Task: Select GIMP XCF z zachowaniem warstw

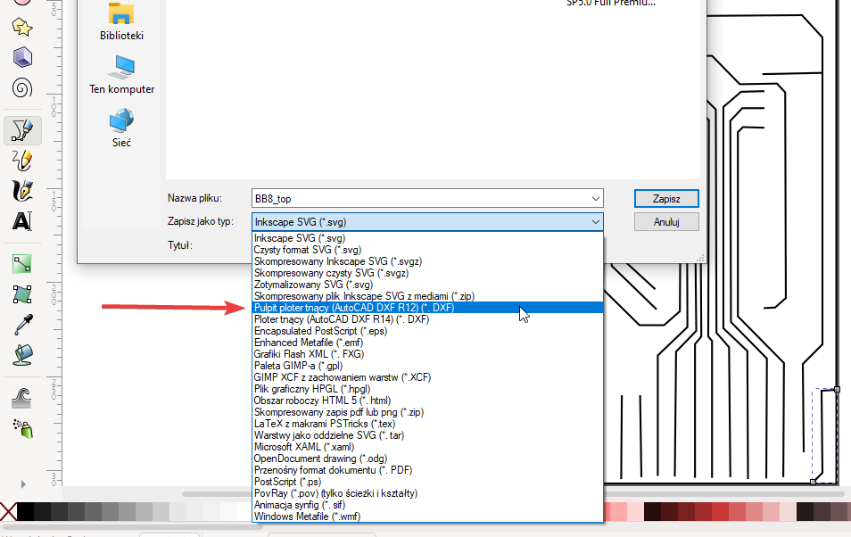Action: (427, 377)
